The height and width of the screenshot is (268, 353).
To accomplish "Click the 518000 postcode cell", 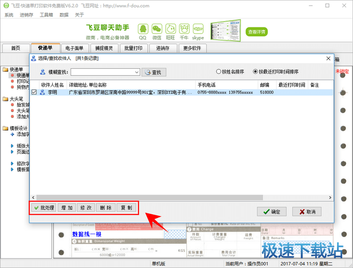I will [266, 92].
